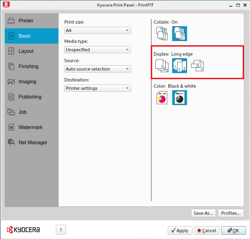Click the Kyocera logo at bottom
The height and width of the screenshot is (239, 250).
click(x=23, y=230)
